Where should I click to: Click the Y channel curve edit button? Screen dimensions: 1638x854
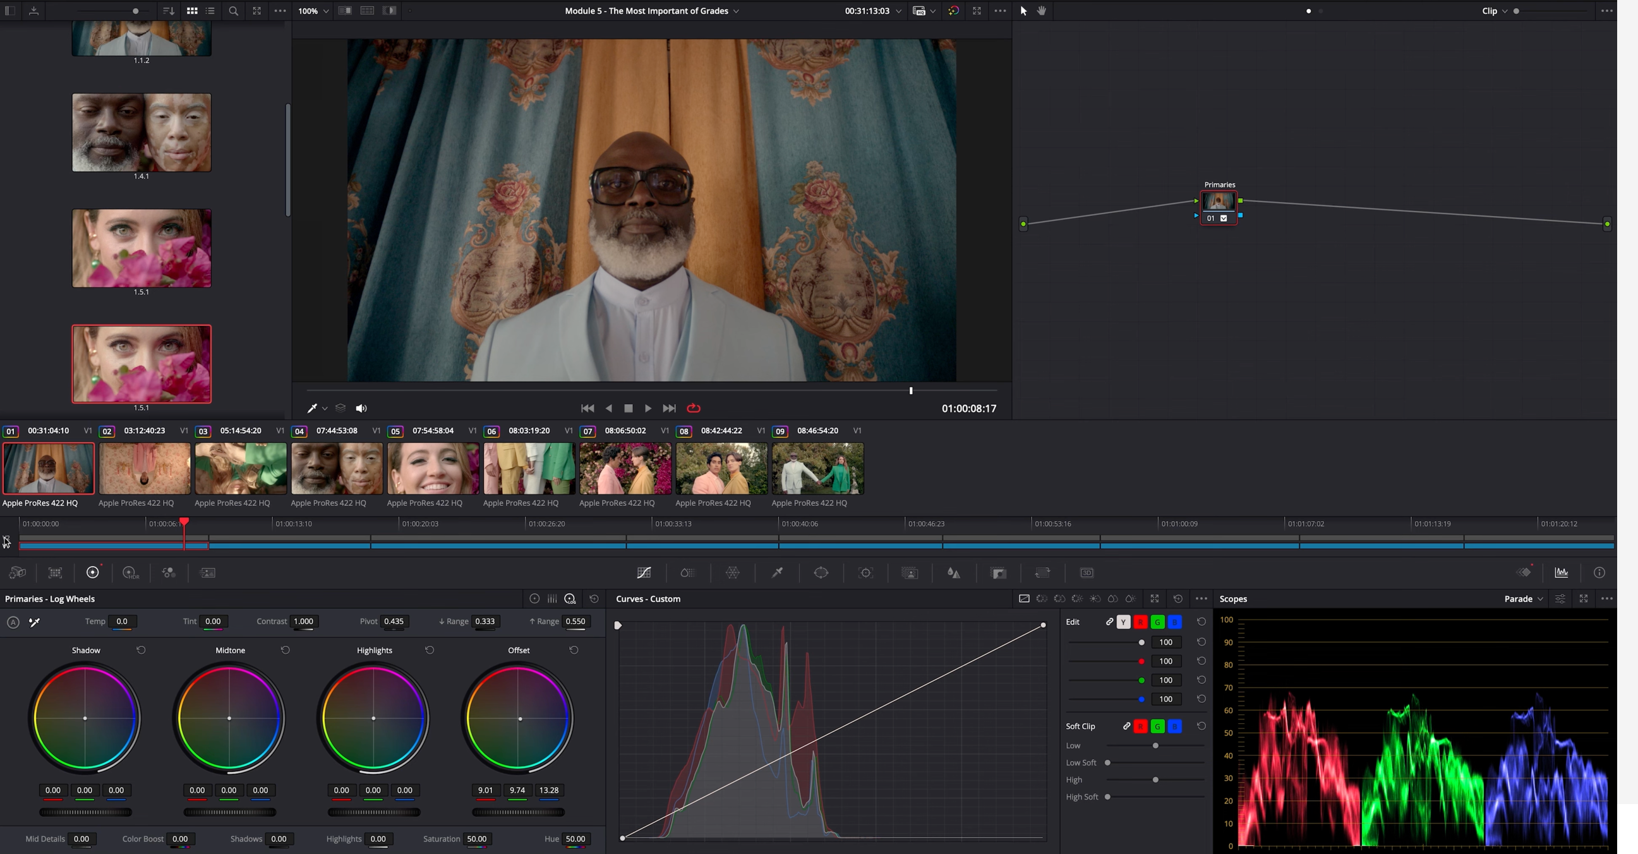coord(1124,622)
